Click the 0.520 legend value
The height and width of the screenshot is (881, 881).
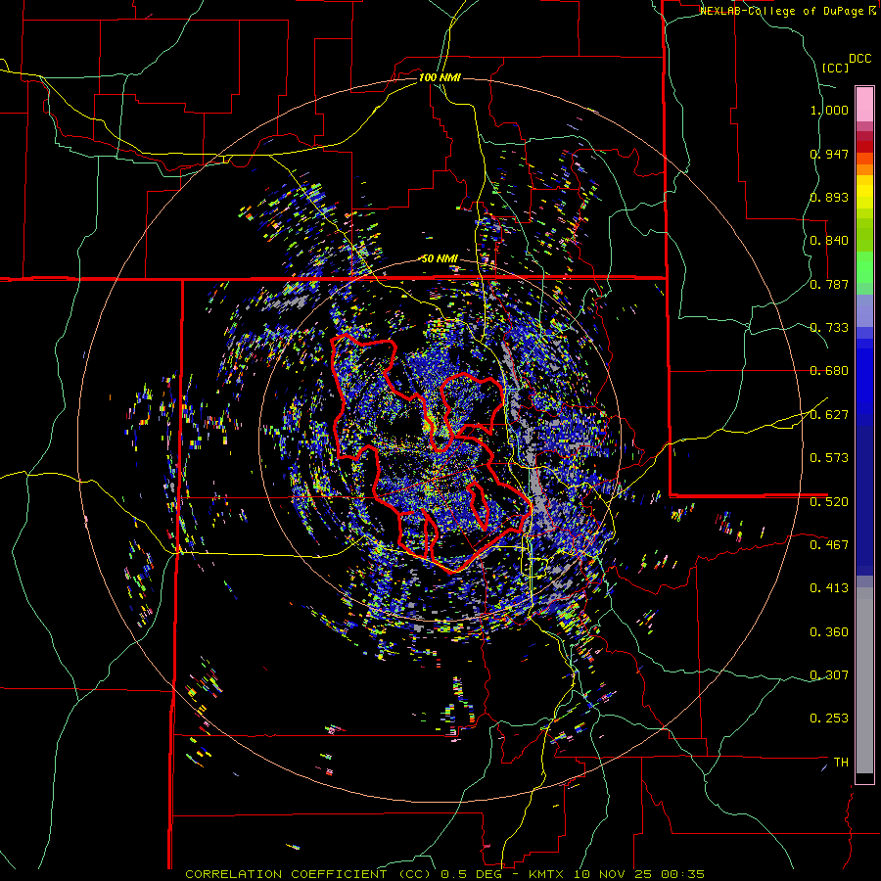[829, 502]
